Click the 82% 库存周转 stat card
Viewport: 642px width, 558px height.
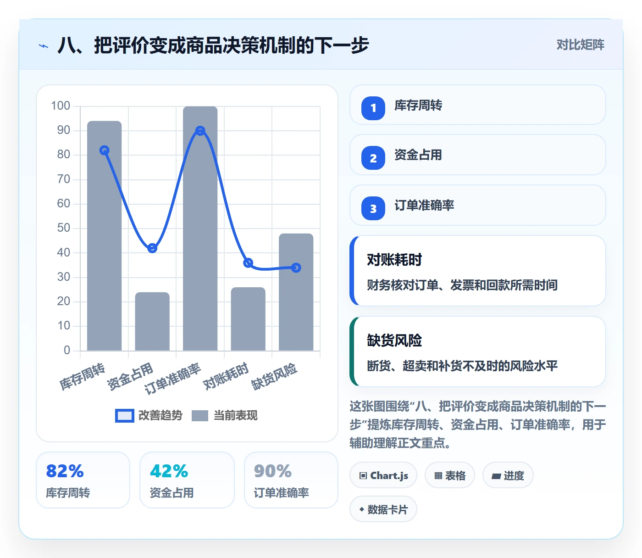click(x=83, y=480)
